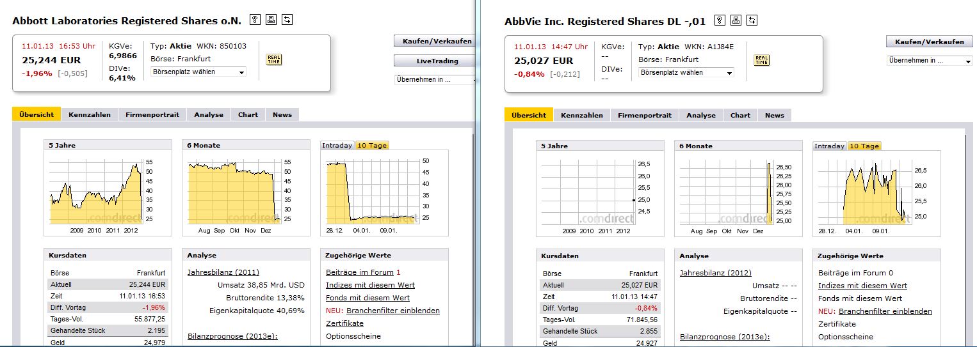
Task: Click AbbVie Gehandelte Stück value 2.855
Action: [x=648, y=331]
